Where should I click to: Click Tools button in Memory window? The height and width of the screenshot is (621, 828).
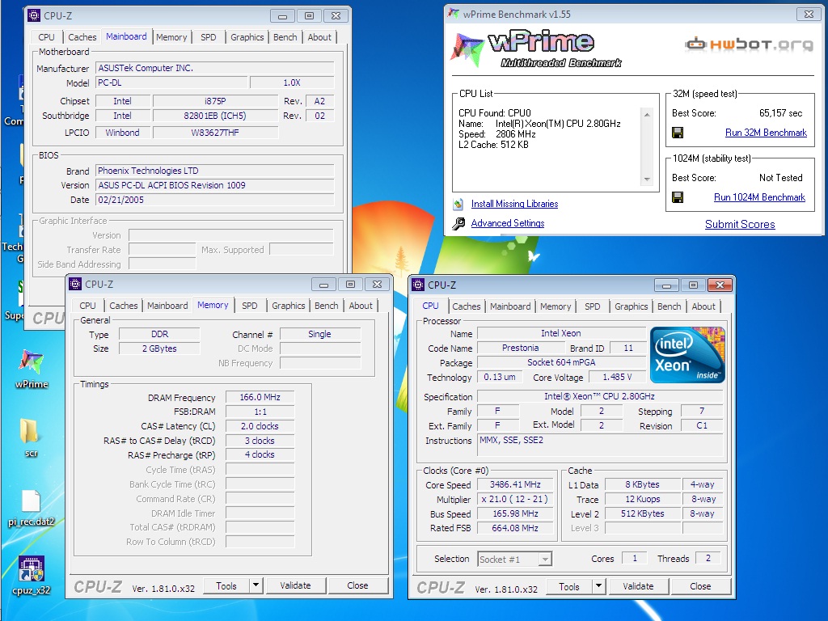coord(226,585)
